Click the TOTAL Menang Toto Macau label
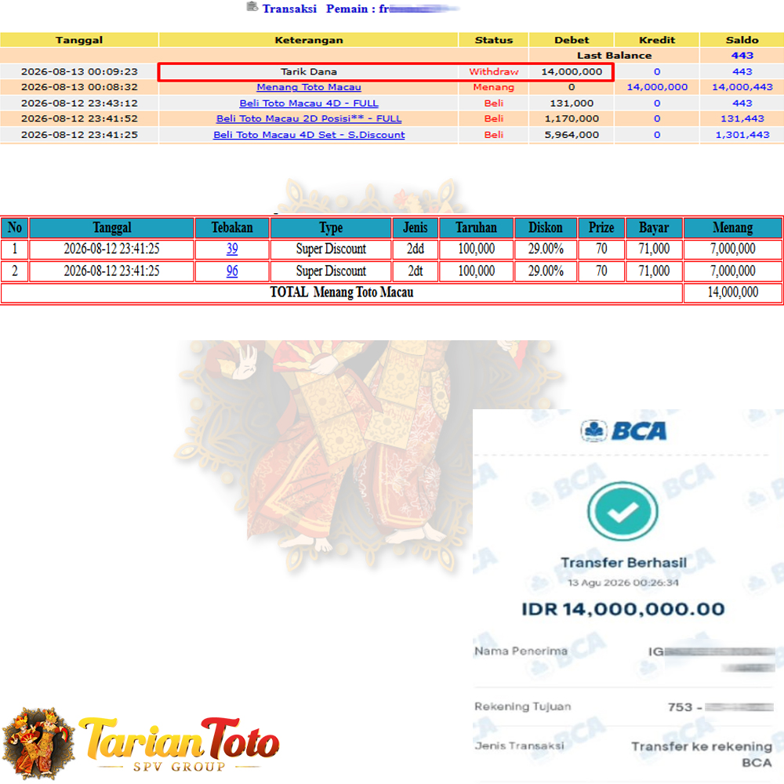The image size is (784, 784). [x=342, y=292]
